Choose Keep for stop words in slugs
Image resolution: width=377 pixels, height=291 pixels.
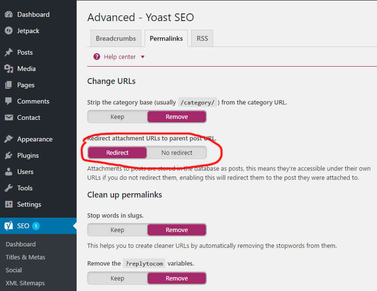(x=117, y=230)
